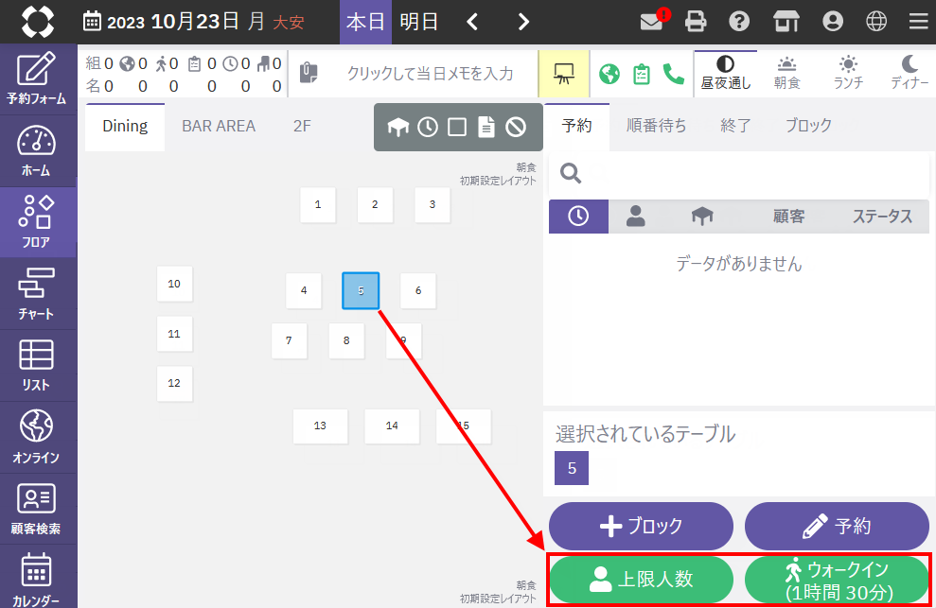Click the printer icon in header
The image size is (936, 608).
click(697, 21)
